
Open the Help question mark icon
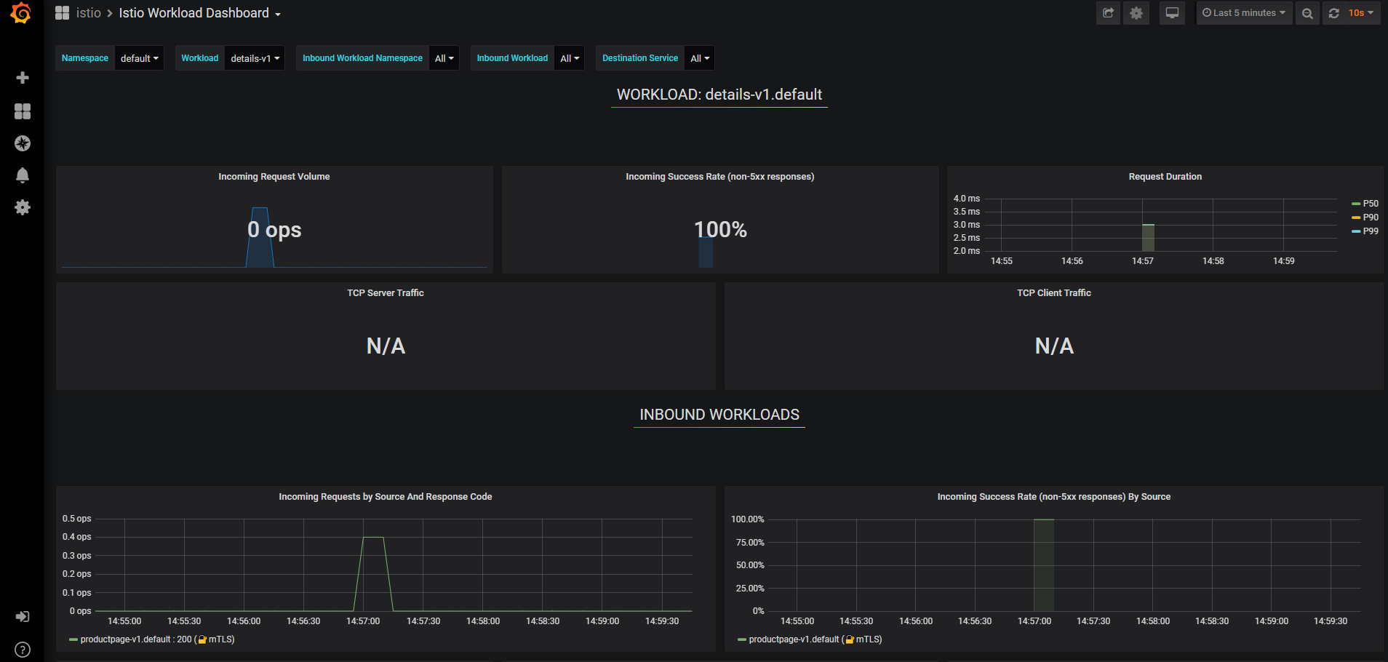coord(23,650)
